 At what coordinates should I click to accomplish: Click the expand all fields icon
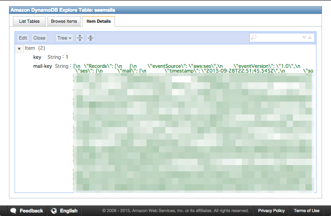pyautogui.click(x=80, y=38)
